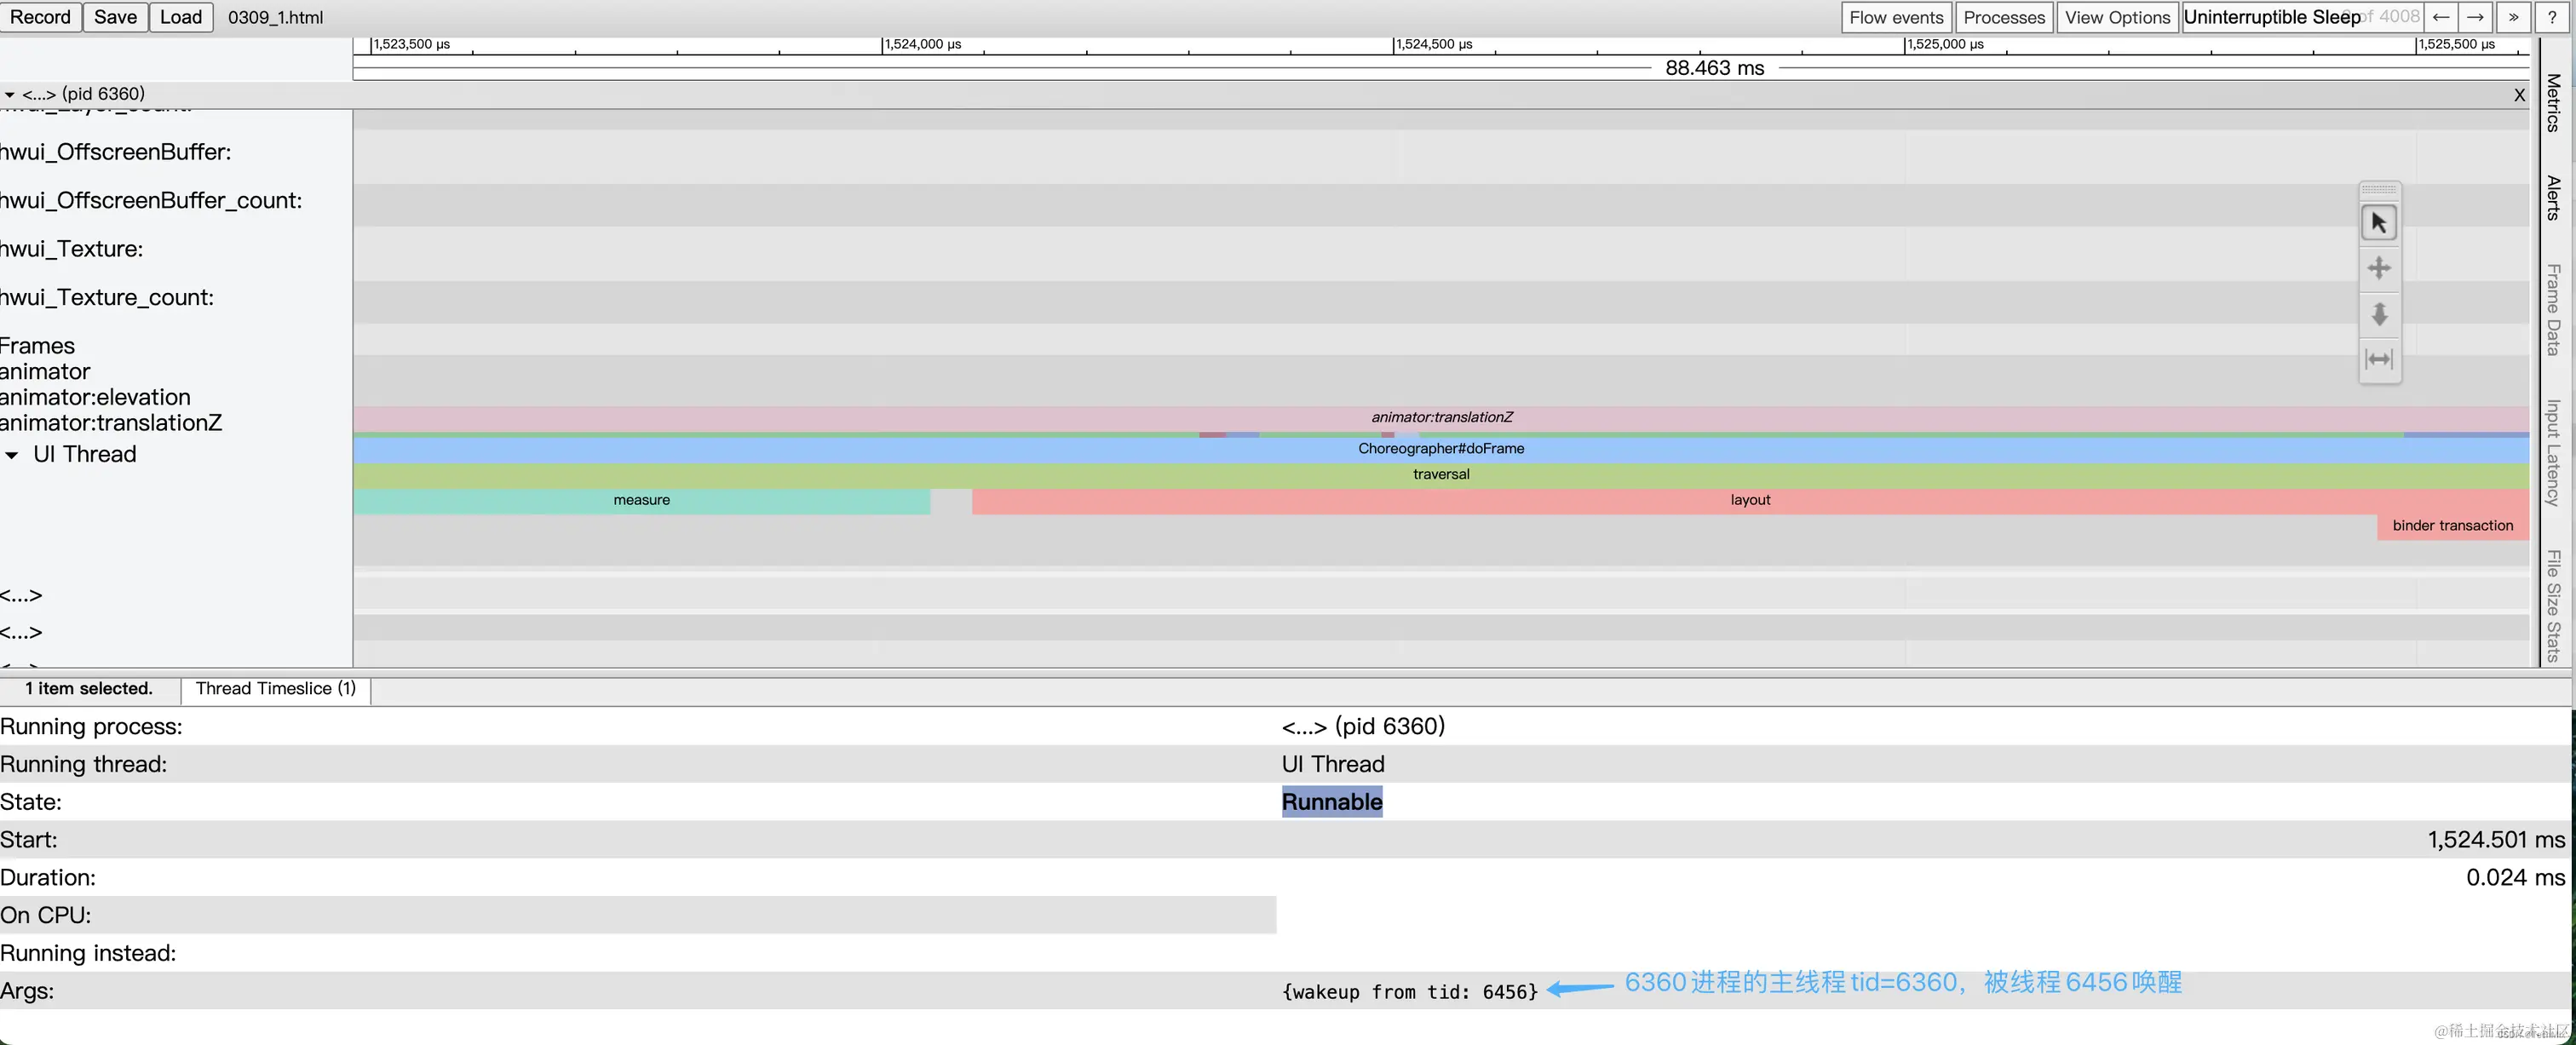Click the Flow events button
The height and width of the screenshot is (1045, 2576).
coord(1896,17)
